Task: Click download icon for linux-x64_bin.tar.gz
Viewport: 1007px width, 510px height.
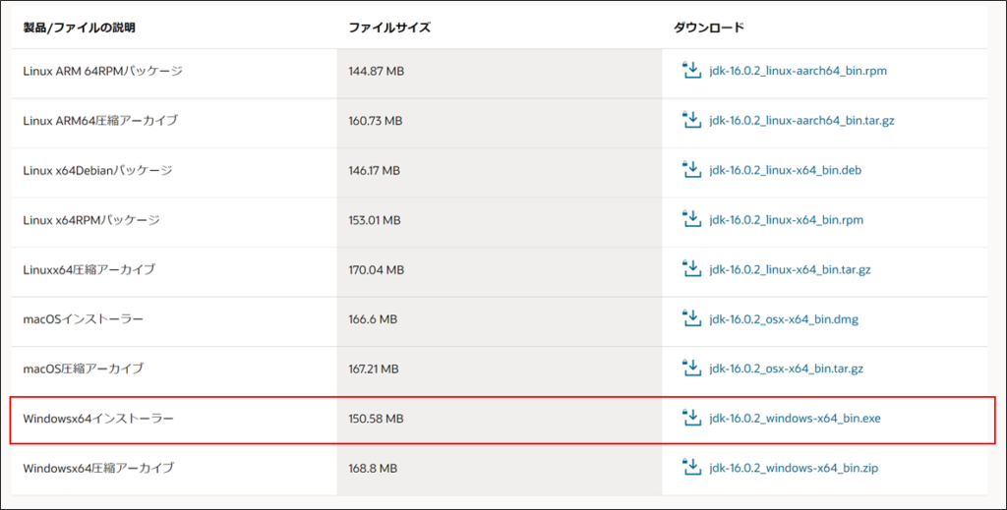Action: click(x=691, y=269)
